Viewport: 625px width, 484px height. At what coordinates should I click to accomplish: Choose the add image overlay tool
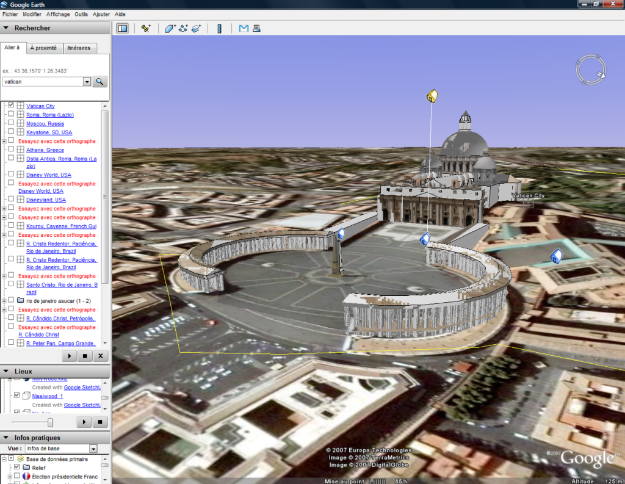[196, 28]
